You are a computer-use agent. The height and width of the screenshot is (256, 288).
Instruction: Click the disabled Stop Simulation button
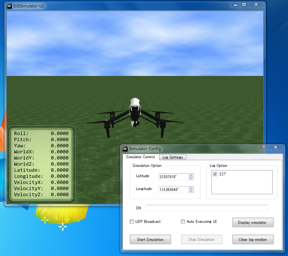(x=201, y=239)
